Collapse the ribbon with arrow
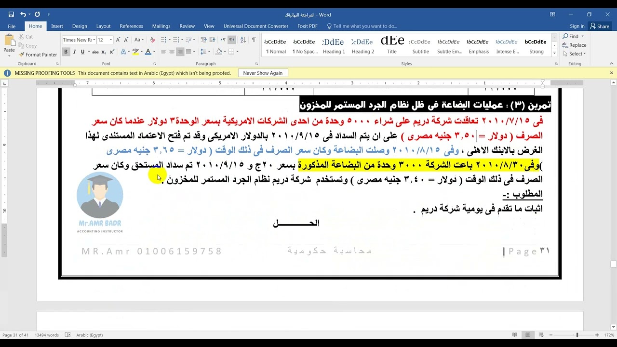 point(611,64)
